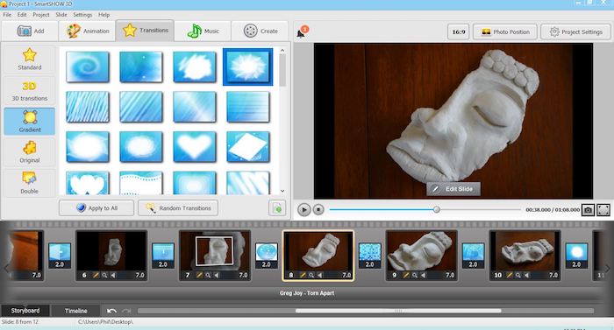This screenshot has height=330, width=614.
Task: Play the slideshow preview
Action: [x=303, y=209]
